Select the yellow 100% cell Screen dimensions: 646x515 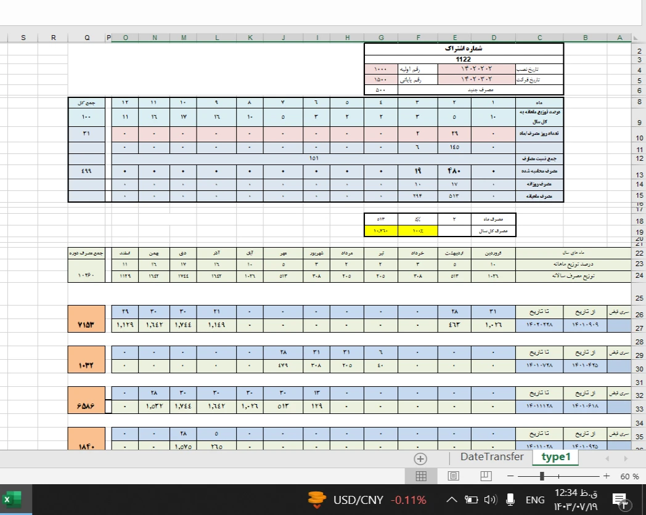pyautogui.click(x=418, y=231)
